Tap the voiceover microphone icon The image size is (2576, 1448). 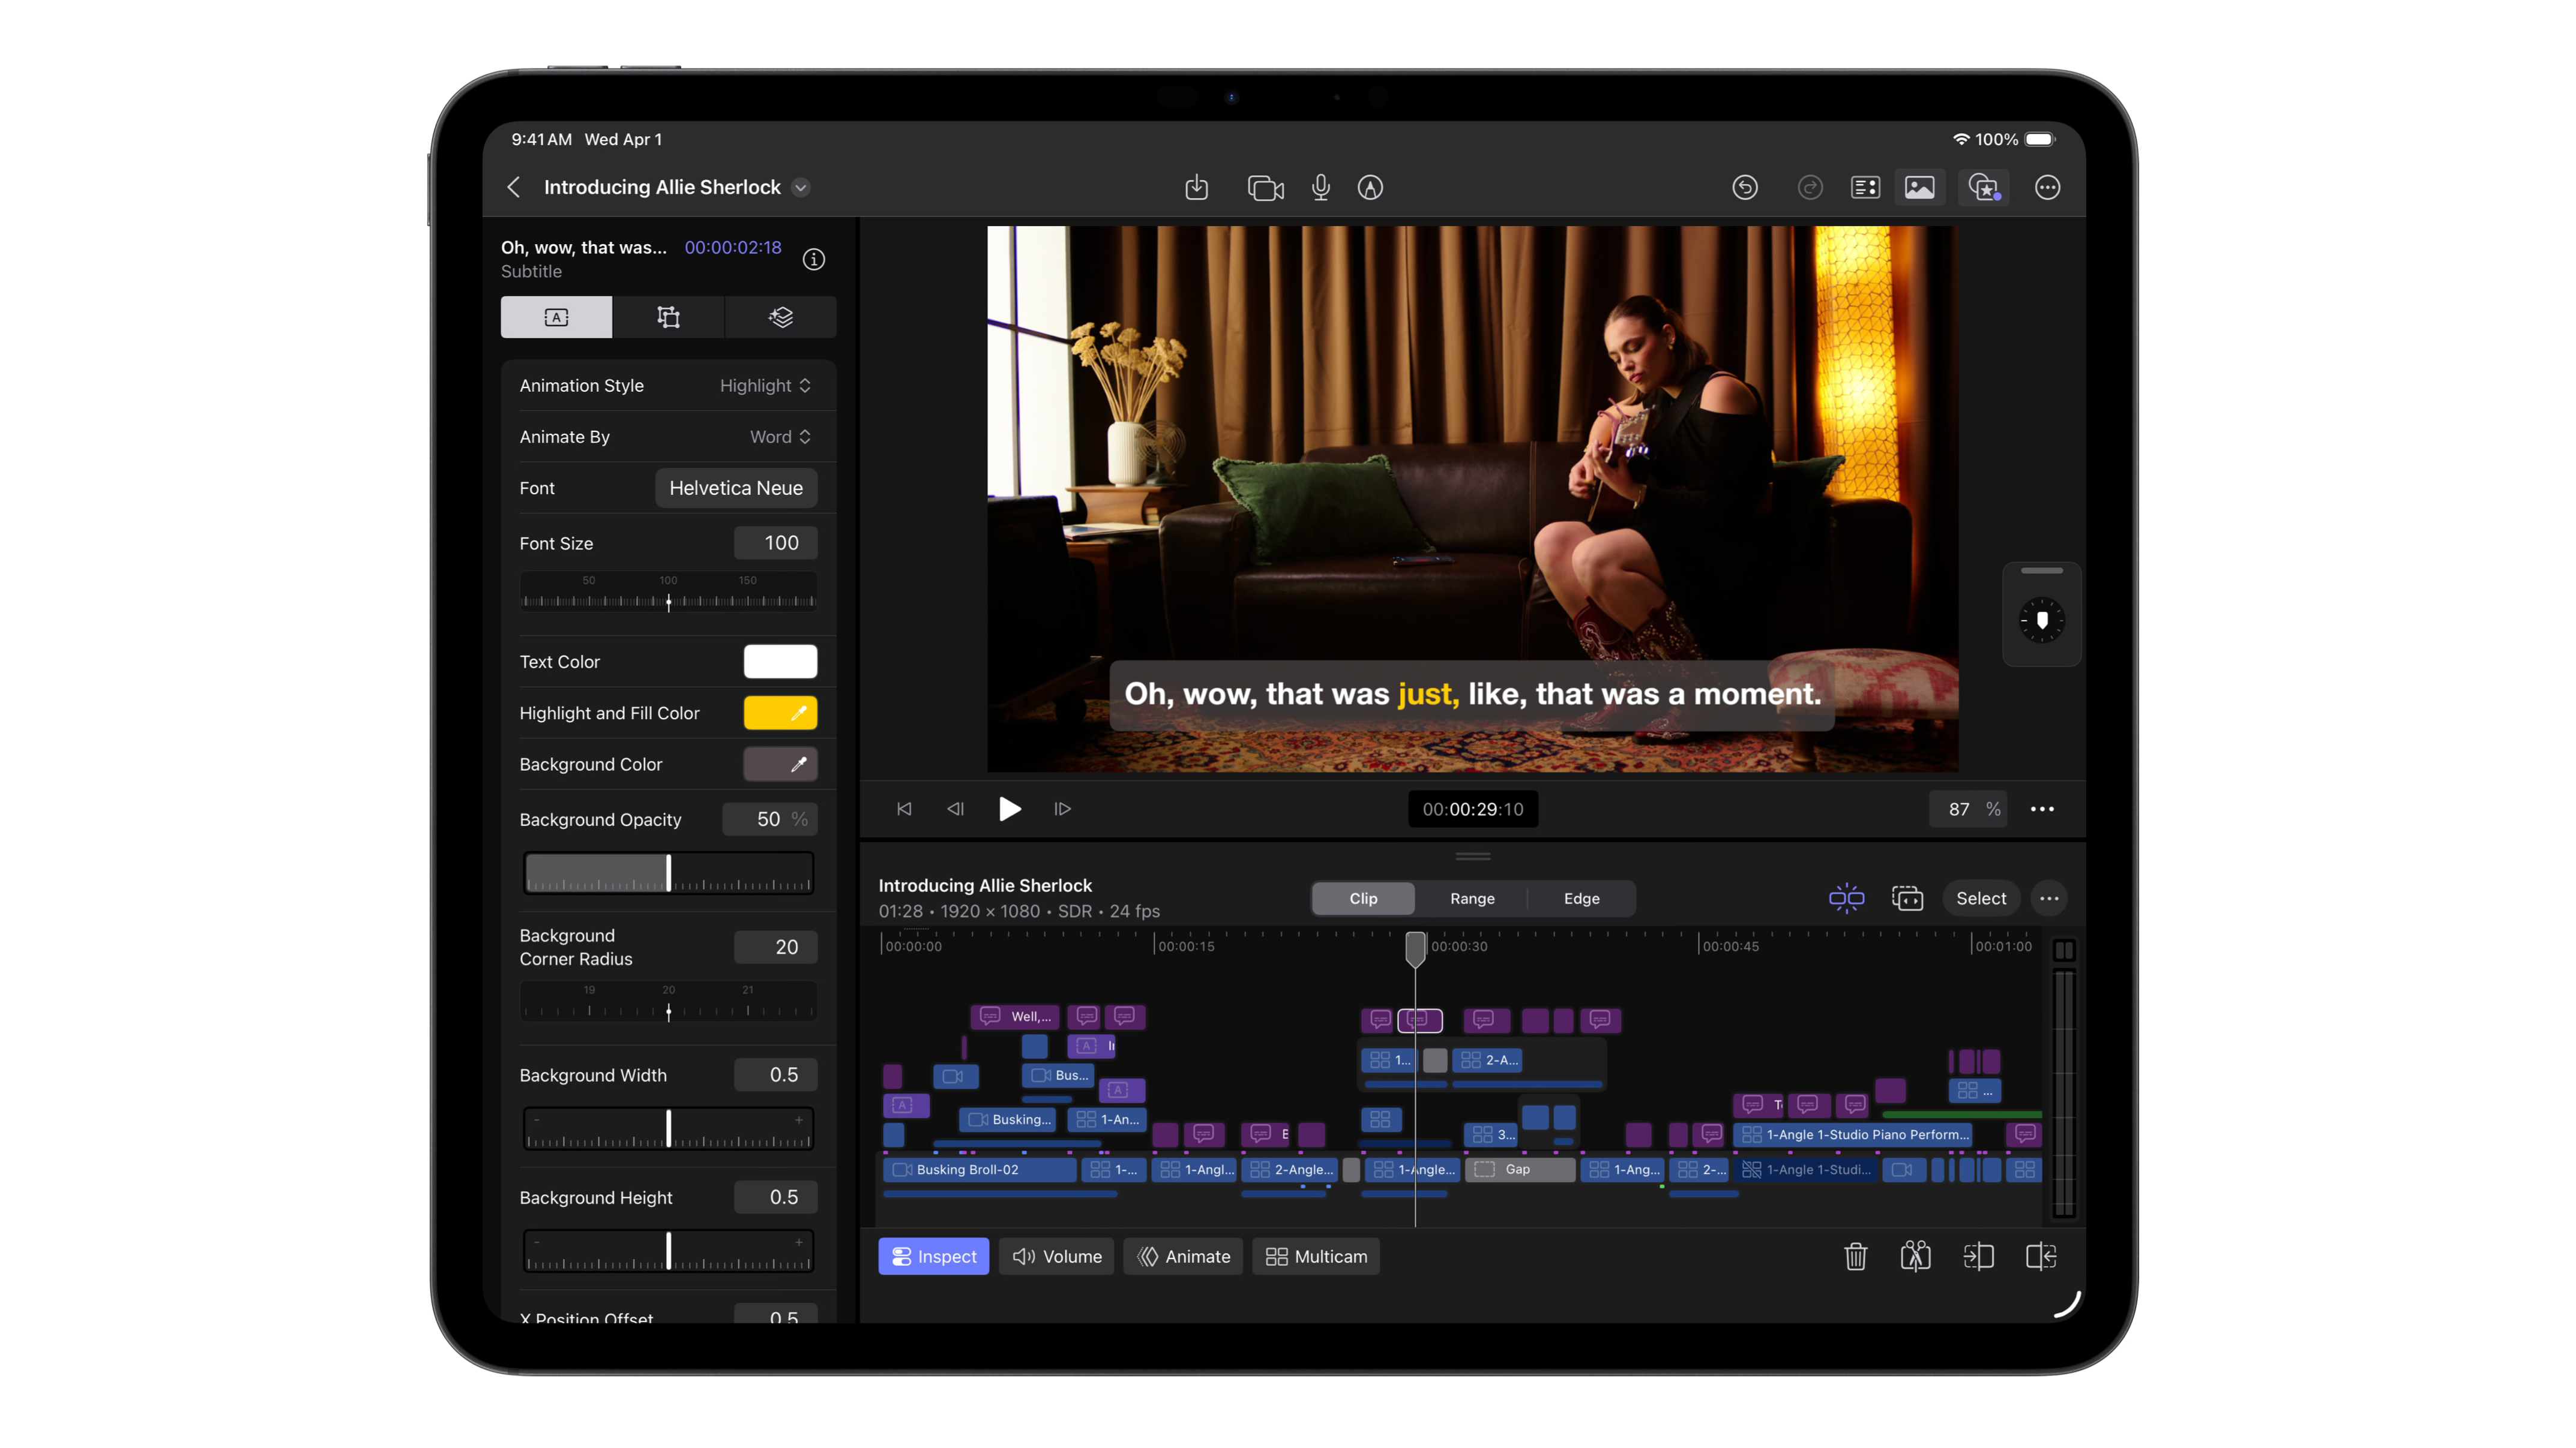pos(1320,188)
